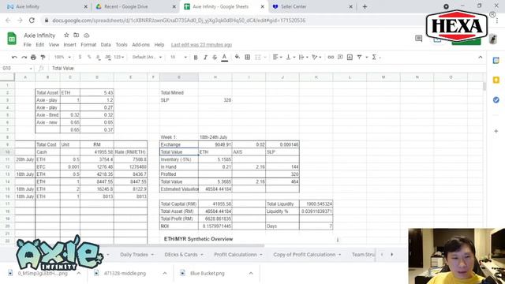
Task: Open the font size dropdown
Action: 178,58
